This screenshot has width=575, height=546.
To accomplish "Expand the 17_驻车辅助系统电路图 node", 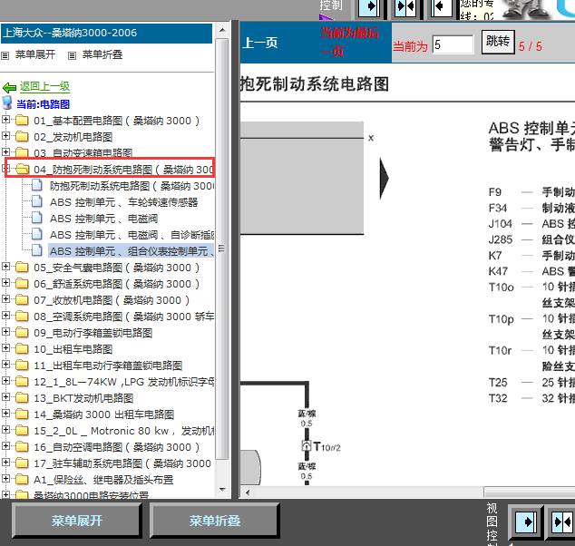I will click(x=5, y=462).
